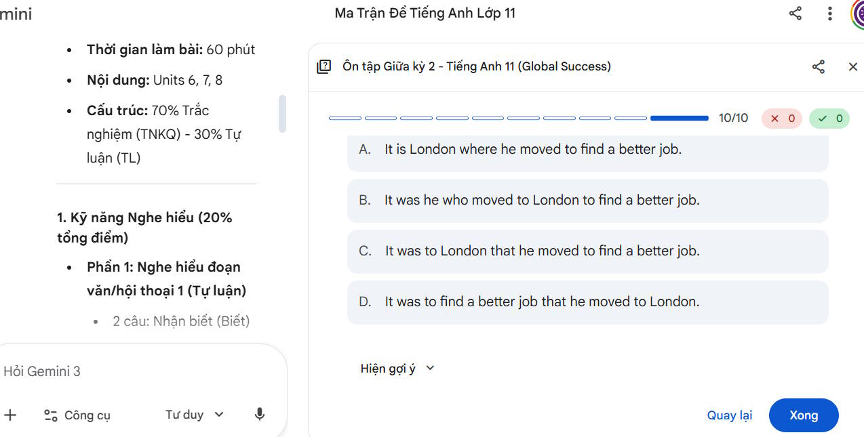Choose answer D 'to find a better job'
Screen dimensions: 864x437
(x=587, y=302)
